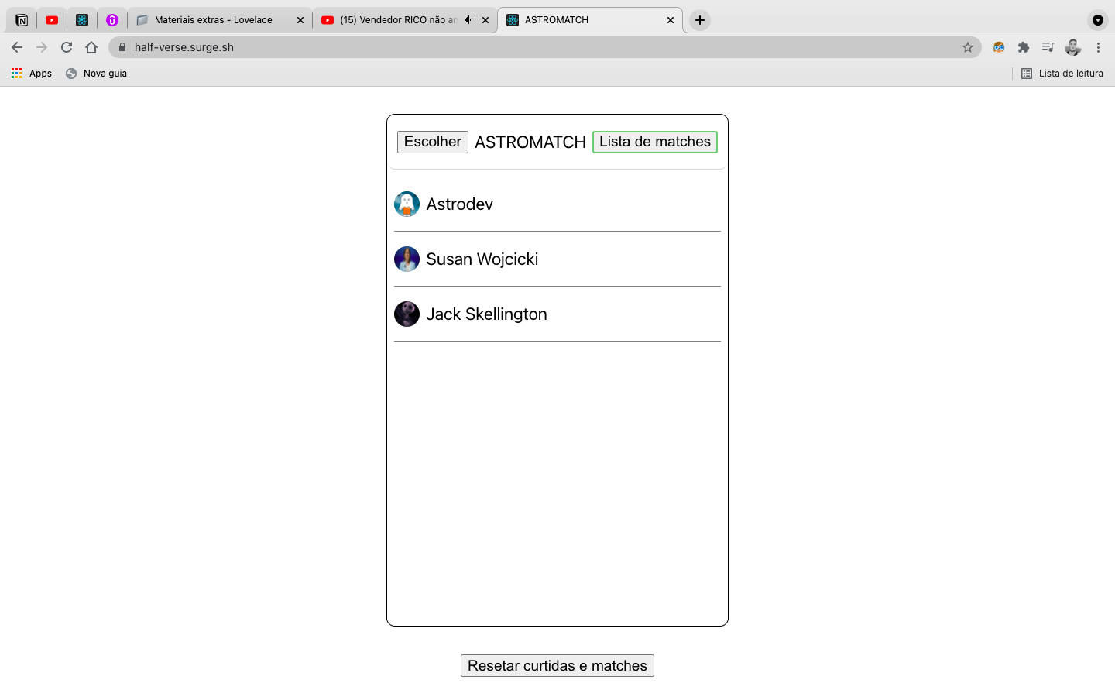Open the media control icon in toolbar
The height and width of the screenshot is (697, 1115).
pos(1048,47)
